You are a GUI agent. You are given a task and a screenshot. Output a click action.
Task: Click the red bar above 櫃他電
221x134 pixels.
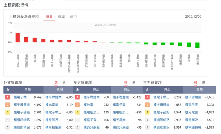(x=35, y=40)
